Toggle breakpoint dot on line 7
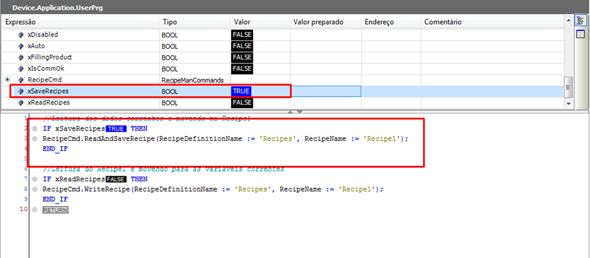This screenshot has height=258, width=590. (x=35, y=179)
